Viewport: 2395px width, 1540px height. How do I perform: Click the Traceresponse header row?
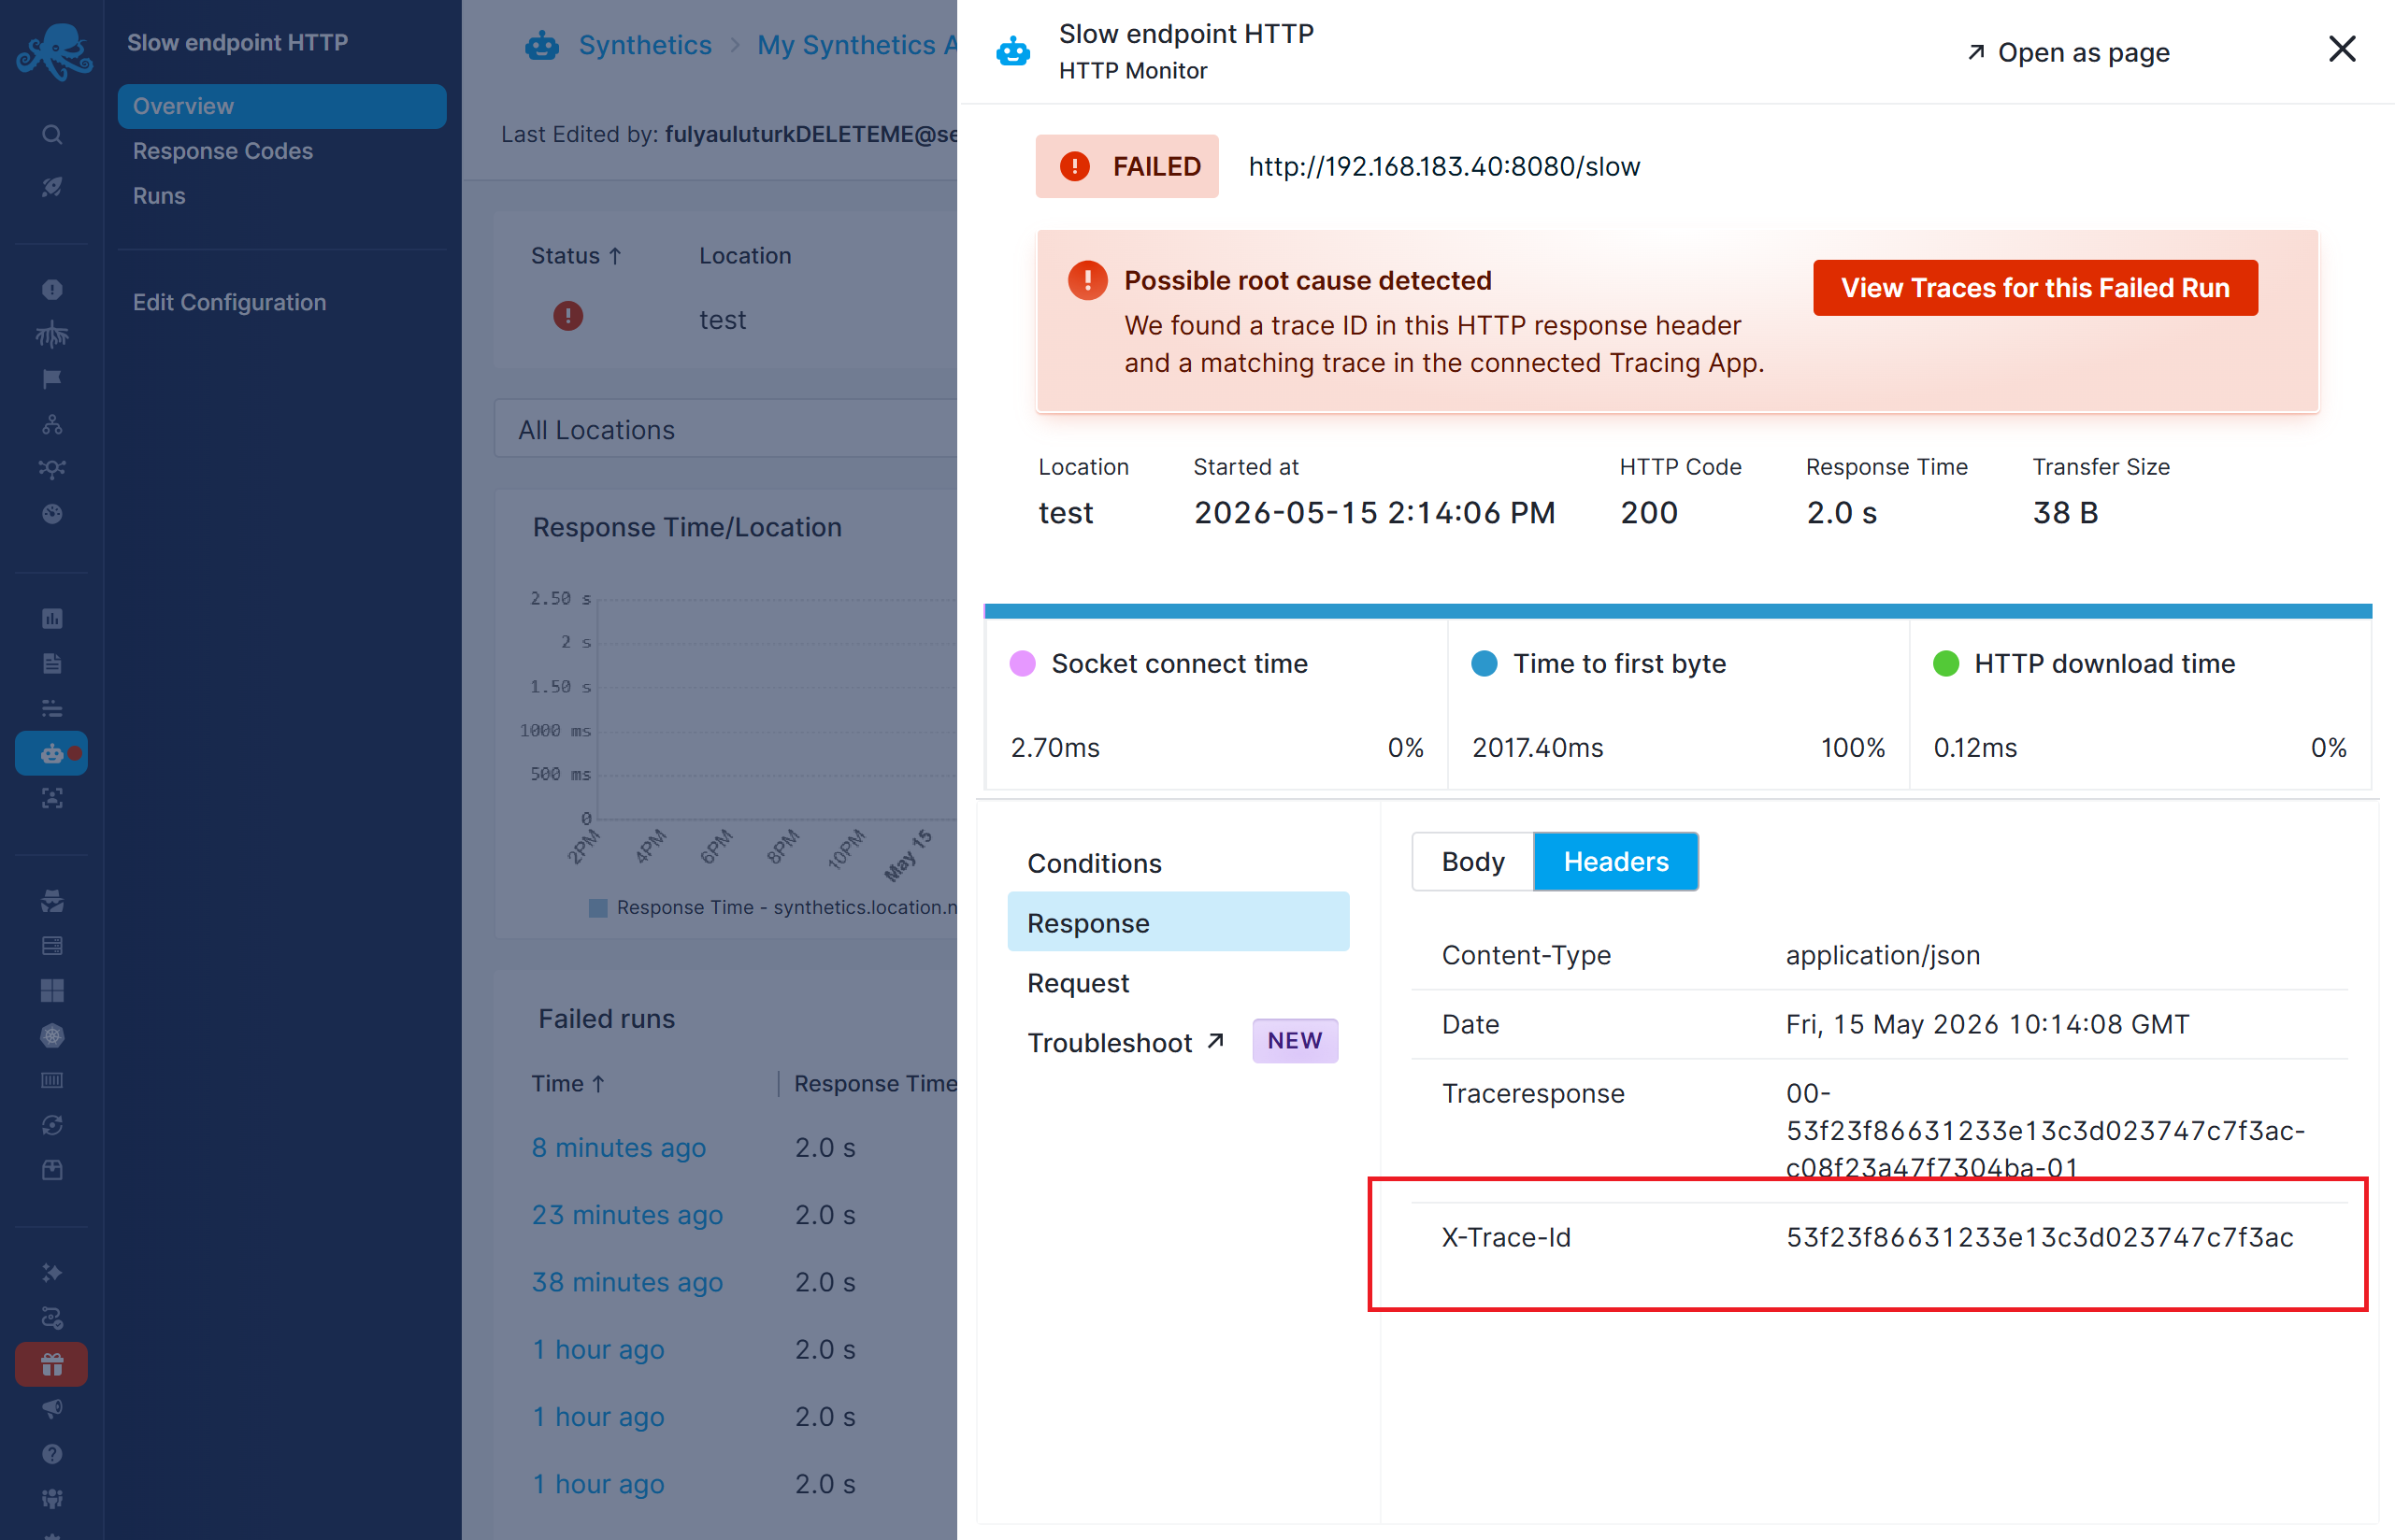coord(1879,1130)
